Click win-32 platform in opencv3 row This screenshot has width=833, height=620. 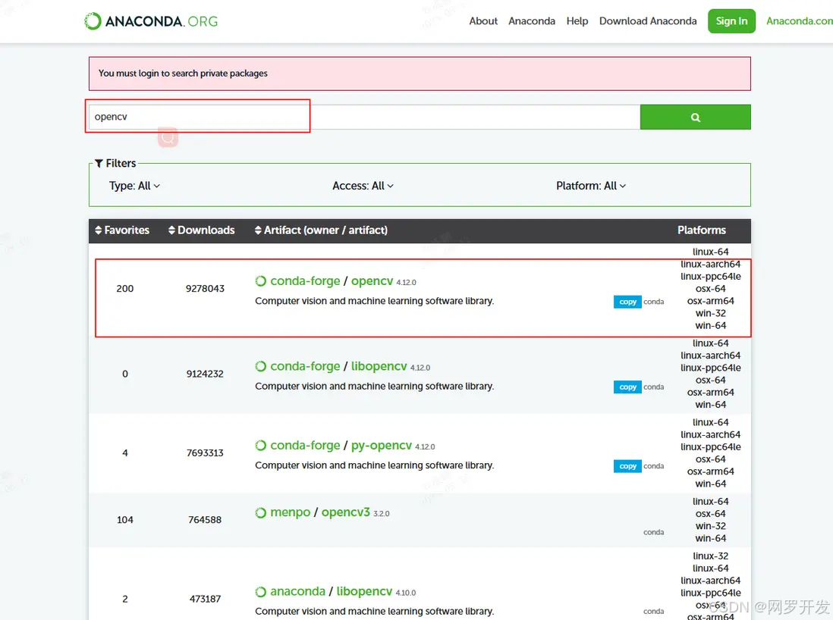710,526
